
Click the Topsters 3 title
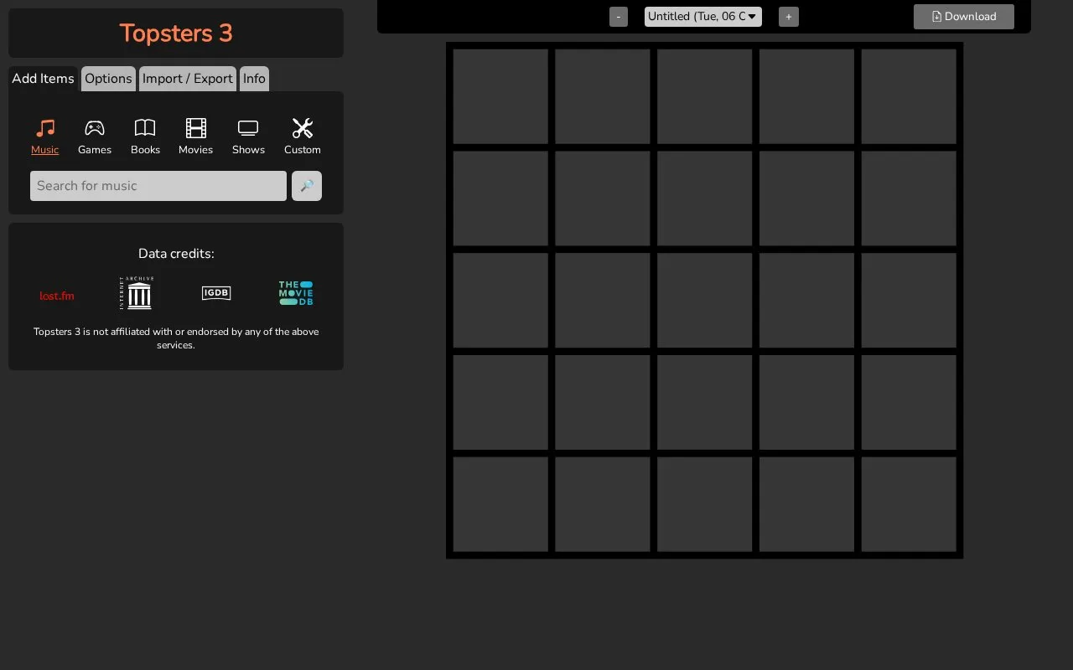[176, 33]
